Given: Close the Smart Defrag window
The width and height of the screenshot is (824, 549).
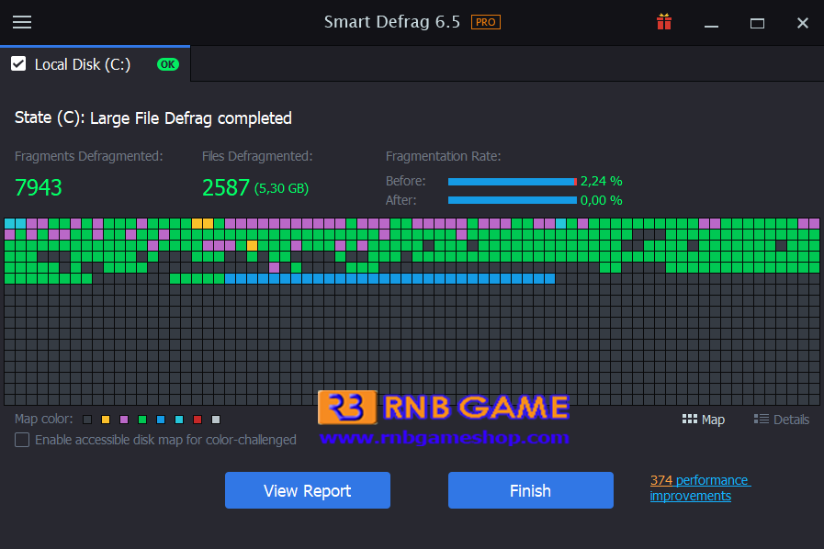Looking at the screenshot, I should click(803, 23).
